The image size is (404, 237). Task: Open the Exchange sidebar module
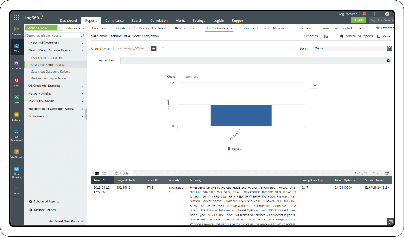(17, 116)
